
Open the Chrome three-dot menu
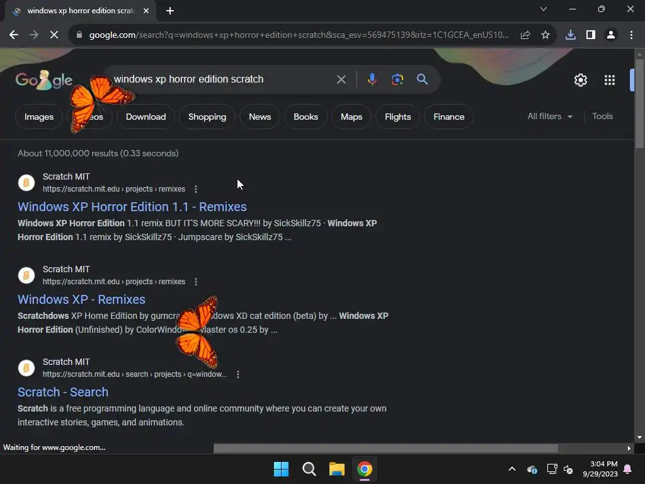click(x=631, y=35)
